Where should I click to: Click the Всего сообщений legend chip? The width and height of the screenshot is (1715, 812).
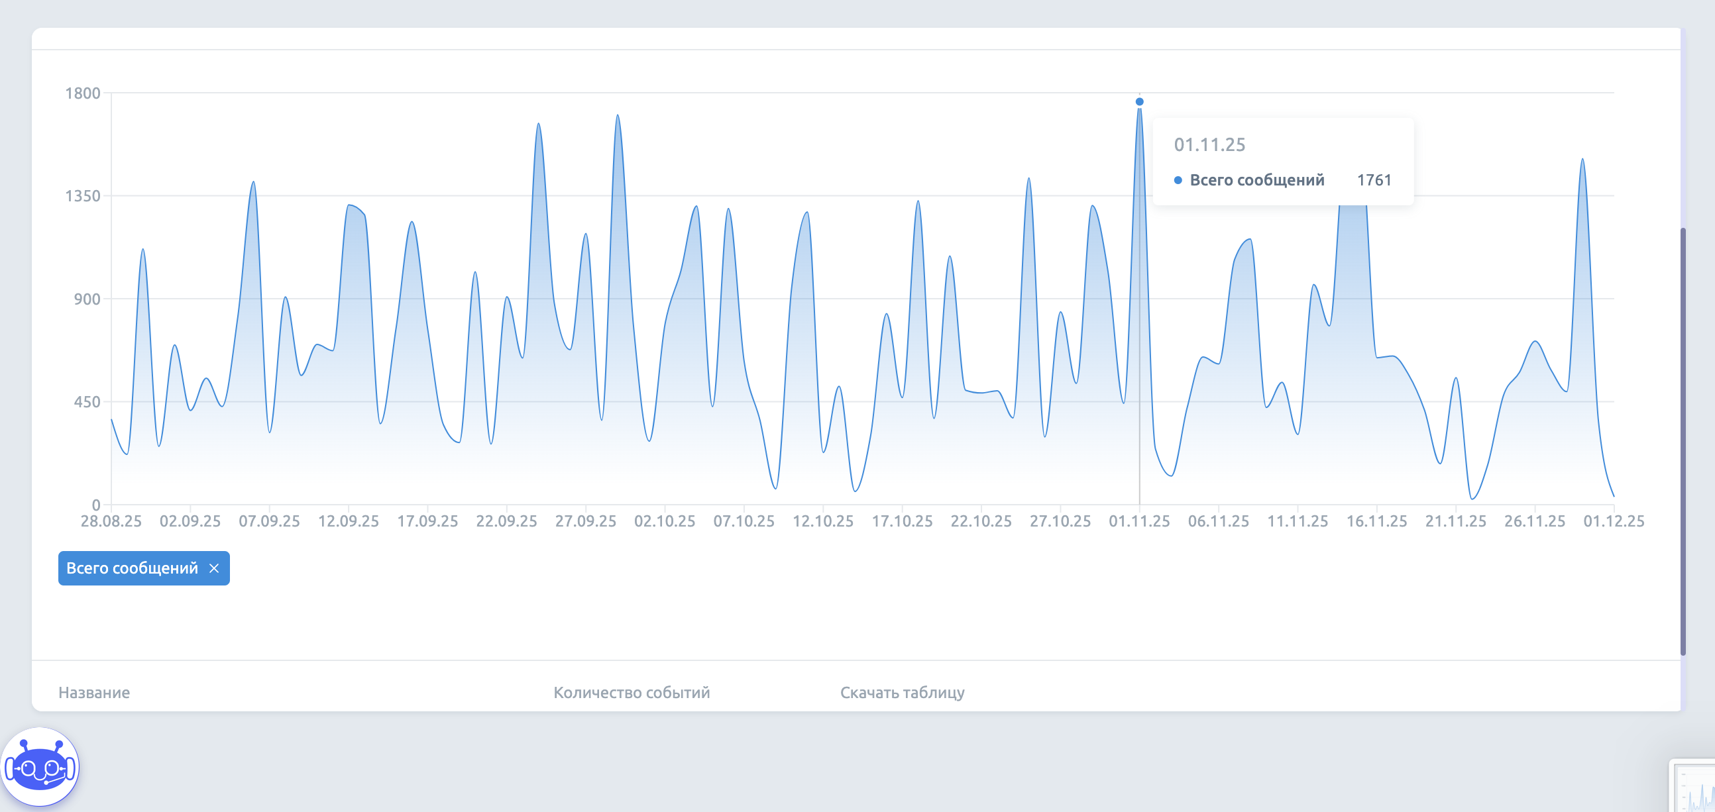click(132, 568)
